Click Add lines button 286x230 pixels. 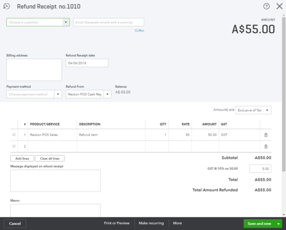[22, 158]
